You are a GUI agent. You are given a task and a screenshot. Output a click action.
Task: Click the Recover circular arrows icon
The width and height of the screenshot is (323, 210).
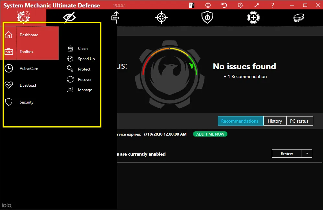pos(70,79)
